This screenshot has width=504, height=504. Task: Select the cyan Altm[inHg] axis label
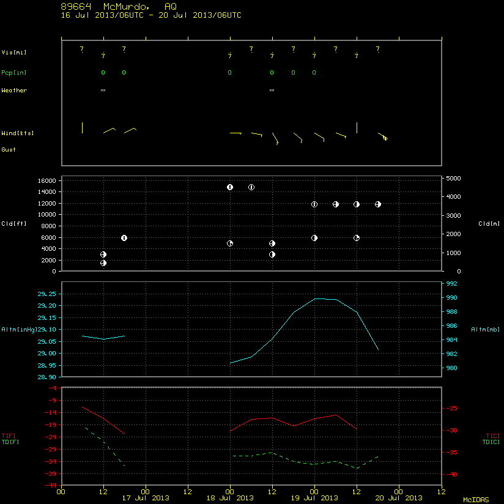tap(20, 330)
